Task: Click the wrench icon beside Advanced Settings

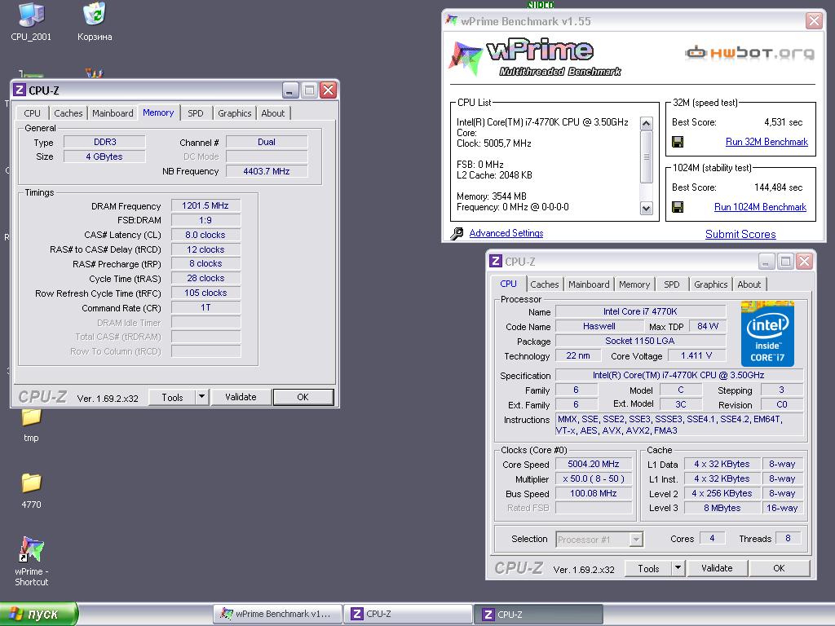Action: 457,233
